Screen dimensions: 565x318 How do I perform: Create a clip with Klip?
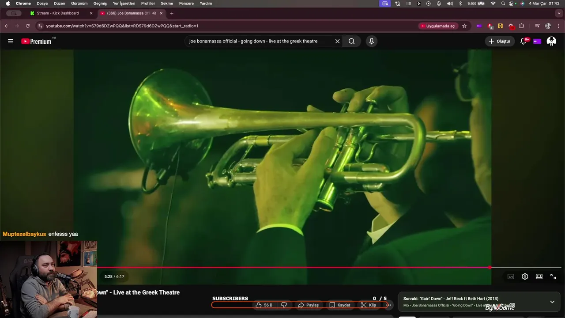[x=368, y=305]
